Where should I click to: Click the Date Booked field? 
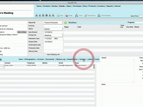click(x=53, y=32)
